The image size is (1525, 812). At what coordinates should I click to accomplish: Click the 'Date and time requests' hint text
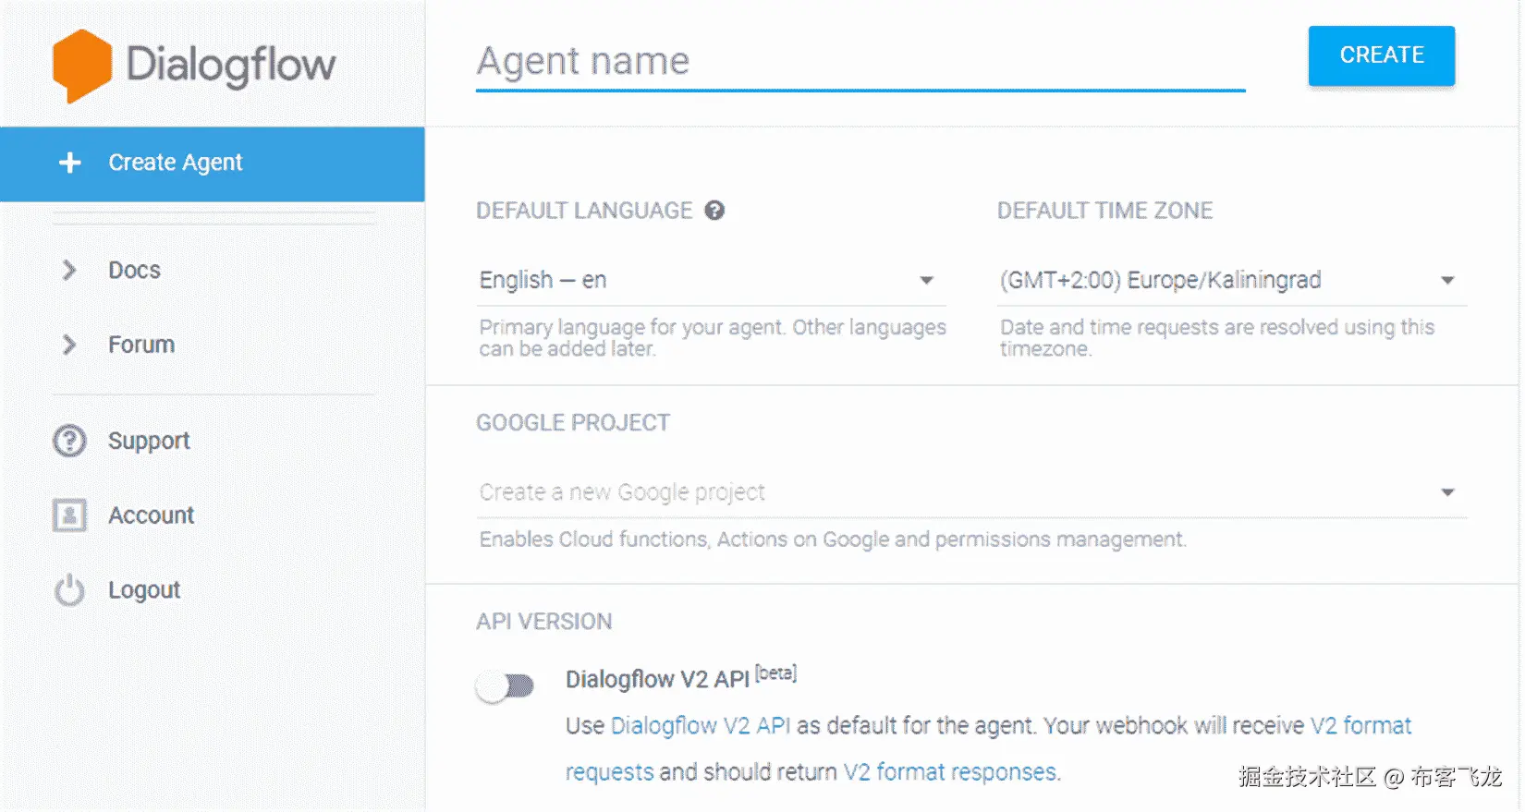point(1217,338)
